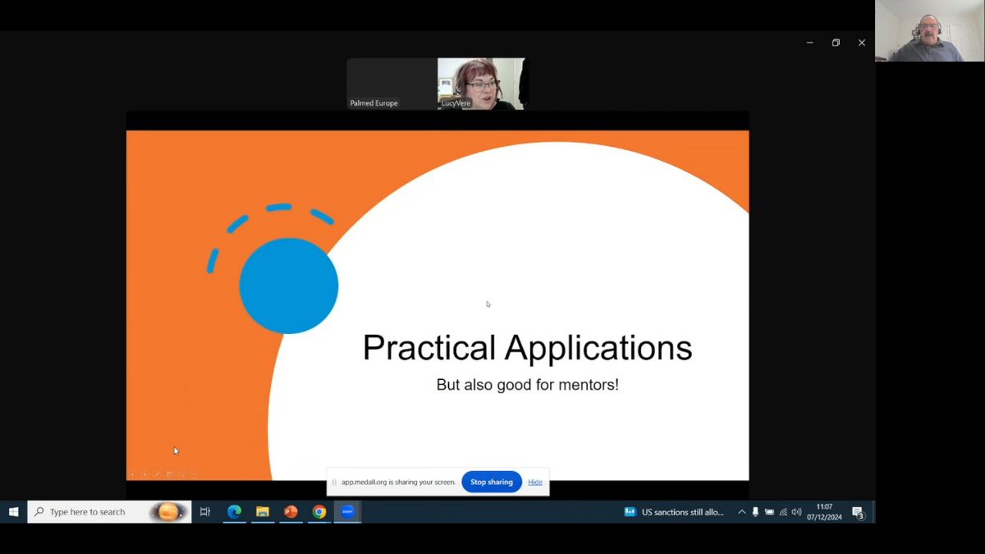Click the 'Practical Applications' slide title
The width and height of the screenshot is (985, 554).
coord(528,347)
